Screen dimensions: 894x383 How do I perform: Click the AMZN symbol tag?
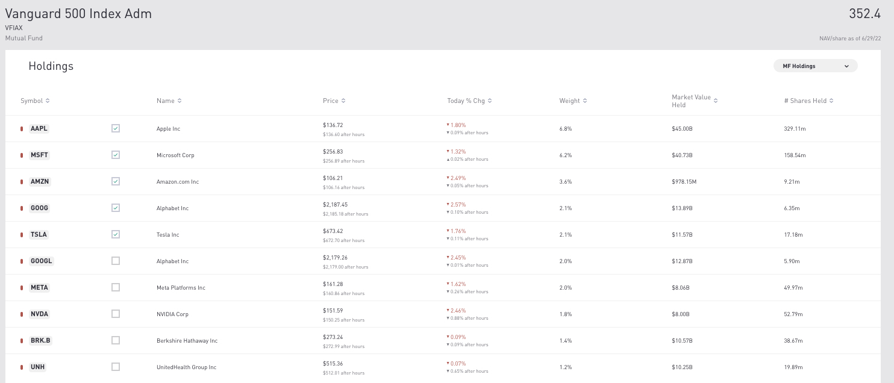tap(39, 181)
